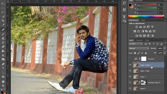Add an Exposure adjustment
Image resolution: width=167 pixels, height=94 pixels.
click(x=148, y=27)
